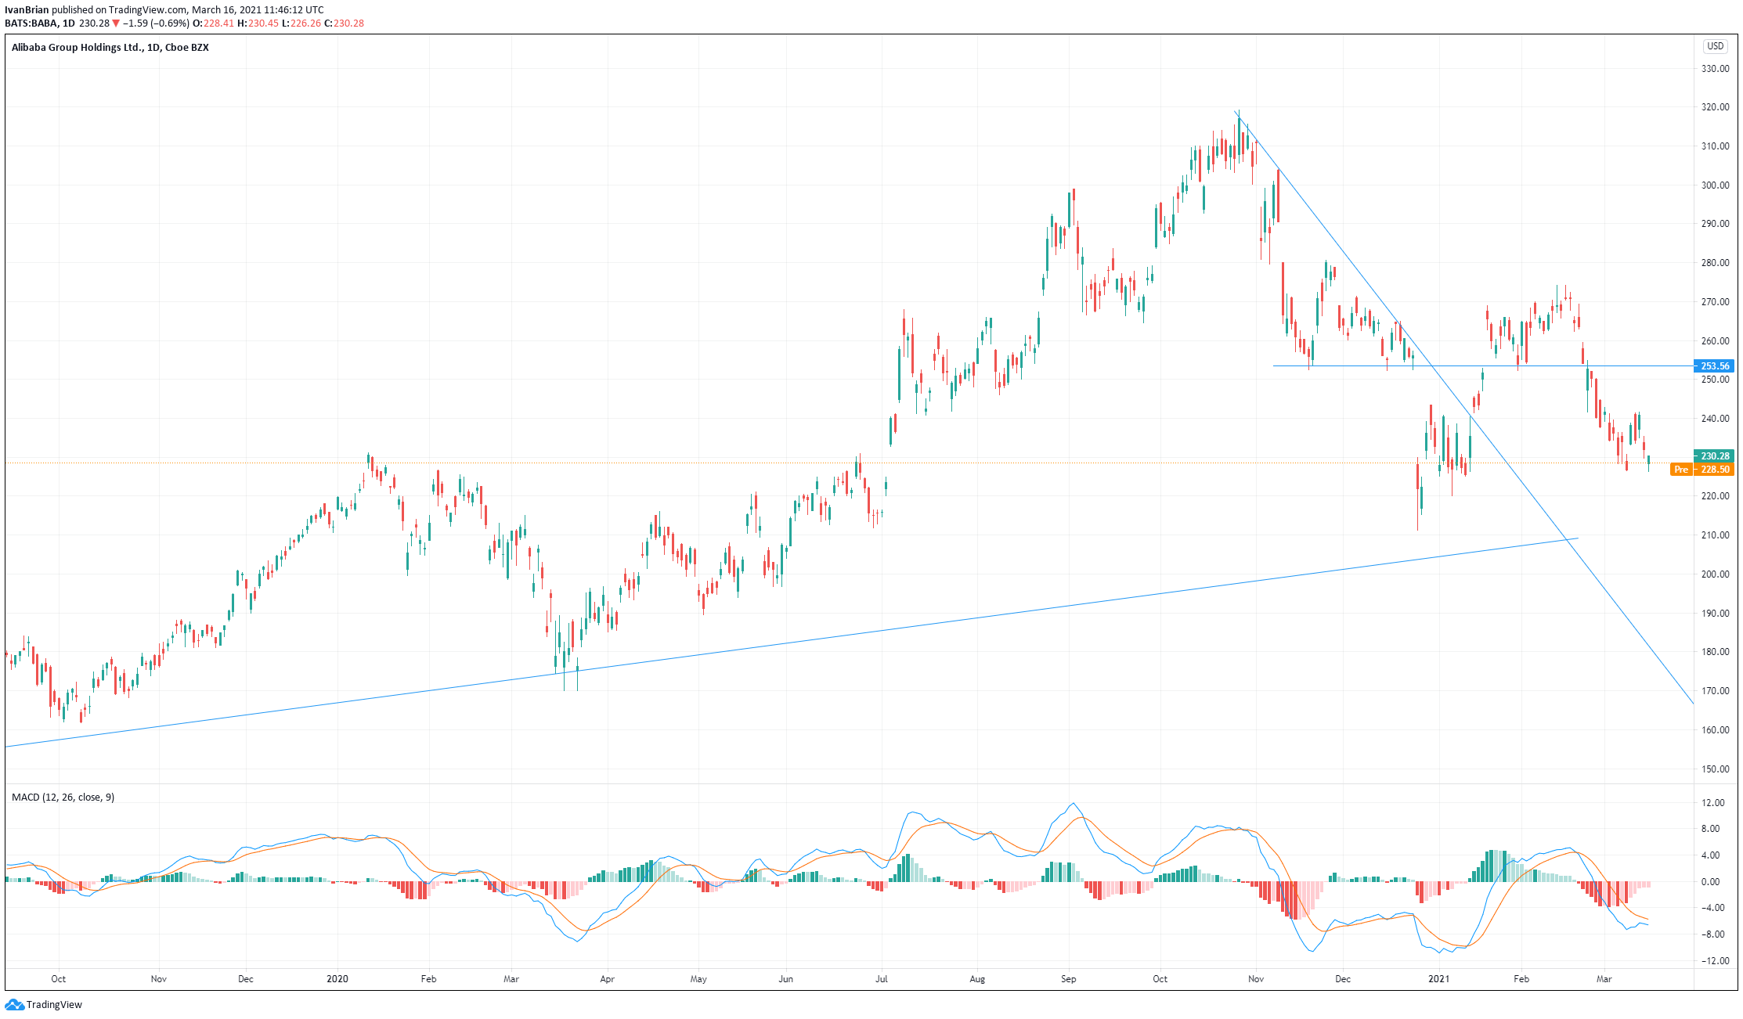
Task: Click the IvanBrian author name
Action: pyautogui.click(x=27, y=10)
